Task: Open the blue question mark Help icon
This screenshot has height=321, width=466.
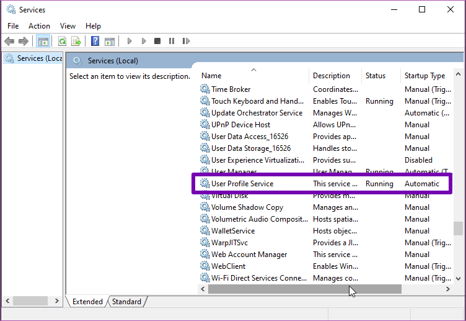Action: click(x=95, y=42)
